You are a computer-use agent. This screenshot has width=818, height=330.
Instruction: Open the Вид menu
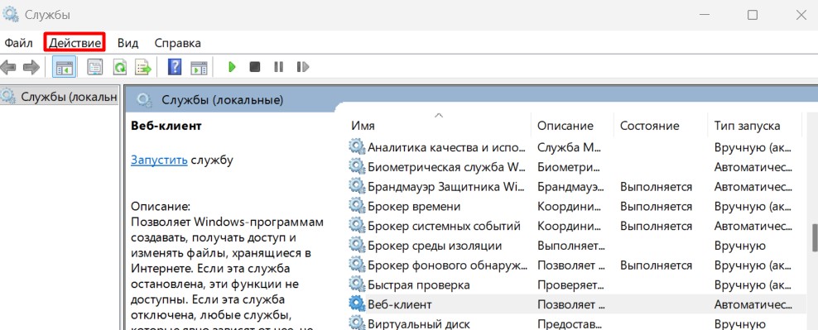pos(128,43)
